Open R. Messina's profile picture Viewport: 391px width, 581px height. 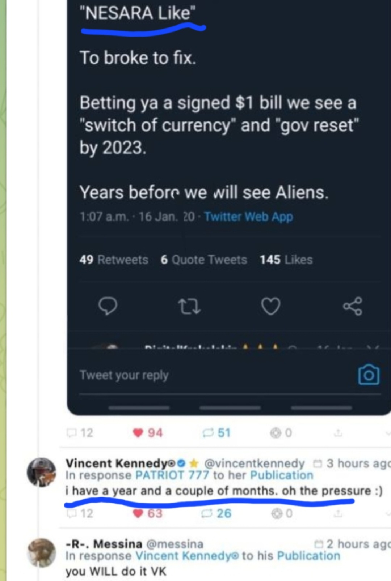click(x=41, y=552)
